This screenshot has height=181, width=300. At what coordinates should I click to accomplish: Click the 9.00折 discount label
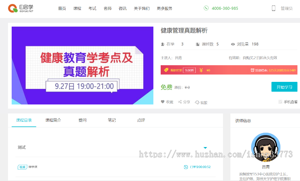click(189, 70)
